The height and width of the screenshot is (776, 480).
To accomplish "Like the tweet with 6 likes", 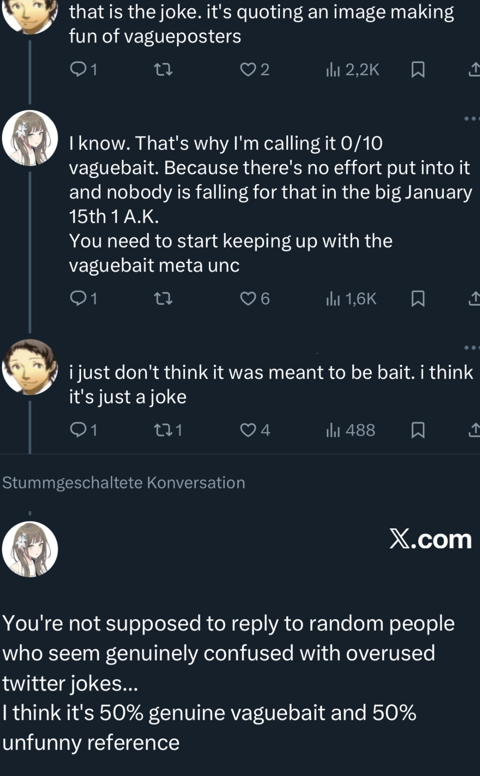I will (248, 298).
